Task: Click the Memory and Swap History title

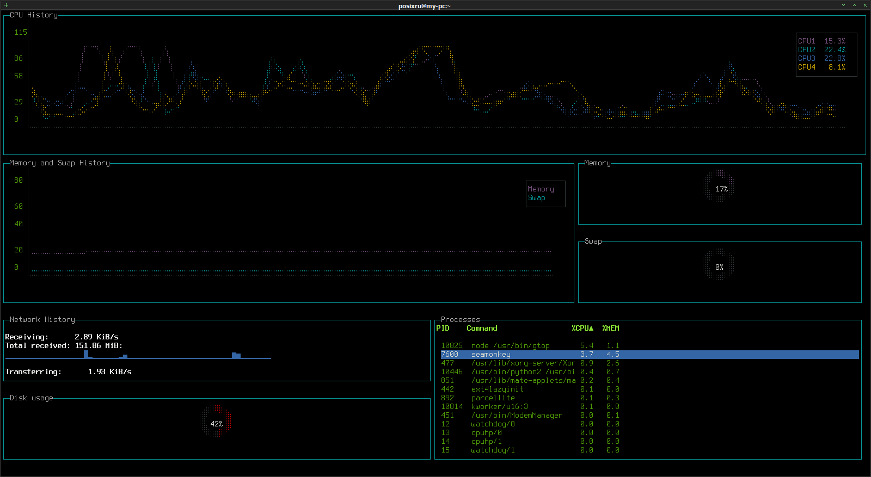Action: pos(59,163)
